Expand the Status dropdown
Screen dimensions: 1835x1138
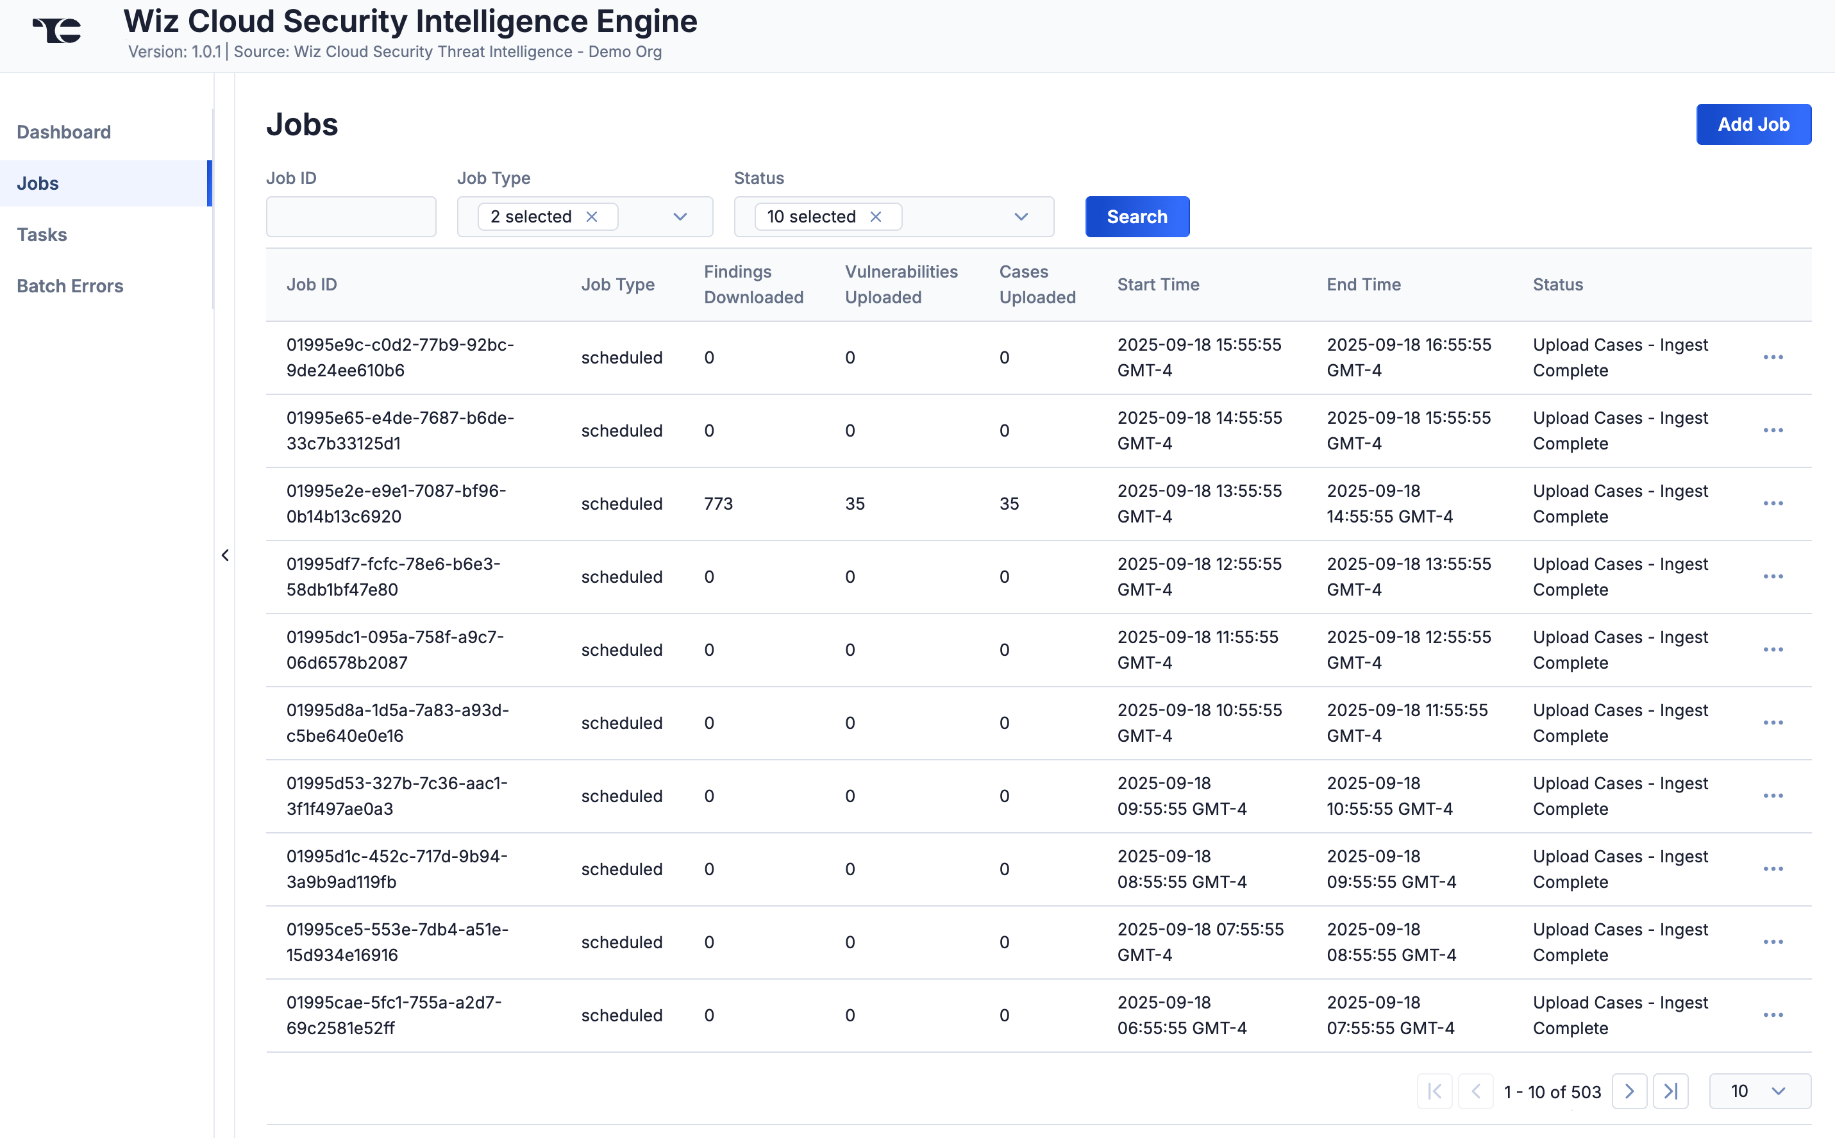(1021, 216)
